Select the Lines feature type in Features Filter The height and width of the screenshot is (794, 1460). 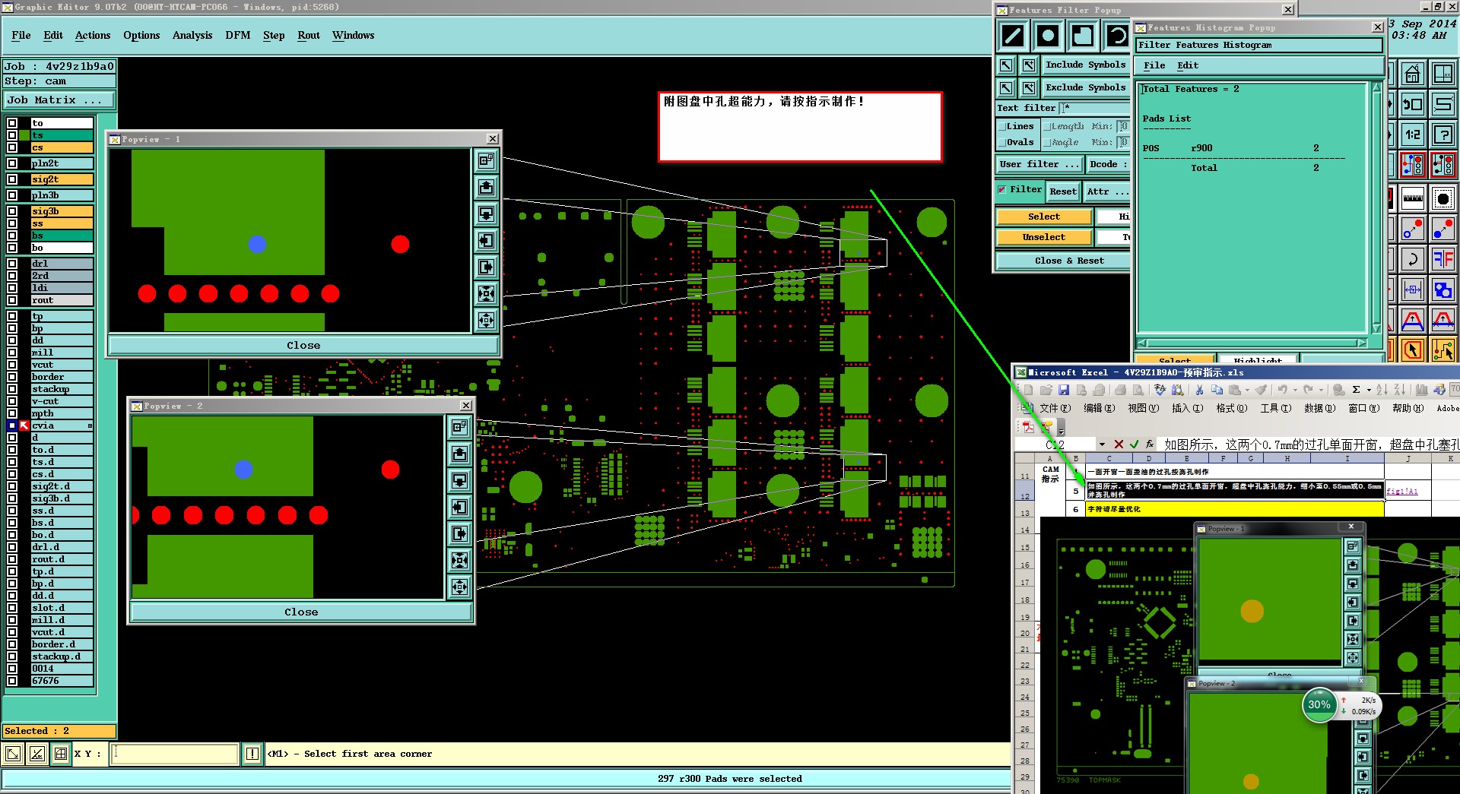click(1012, 36)
